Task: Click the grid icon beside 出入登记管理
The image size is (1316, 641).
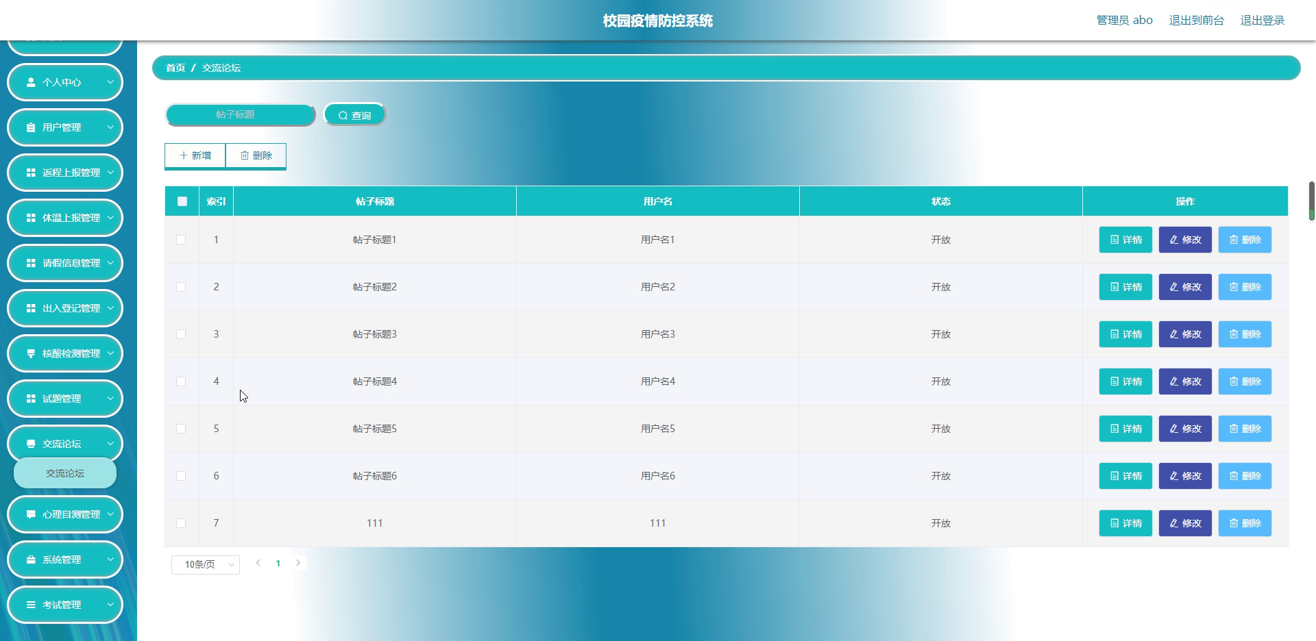Action: pos(31,308)
